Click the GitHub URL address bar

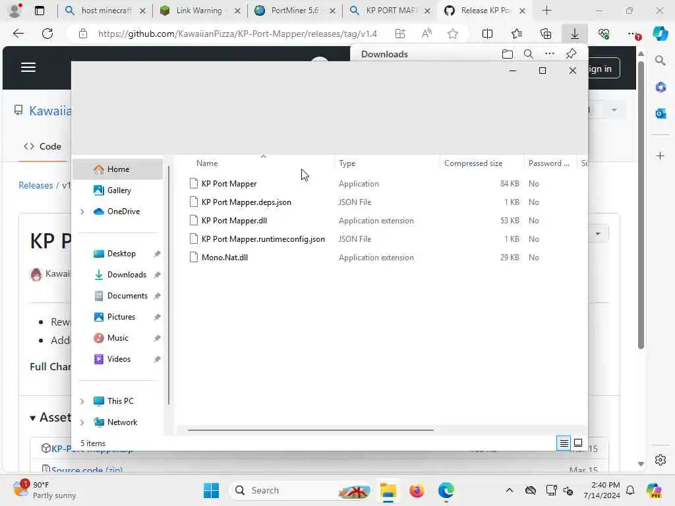click(237, 34)
